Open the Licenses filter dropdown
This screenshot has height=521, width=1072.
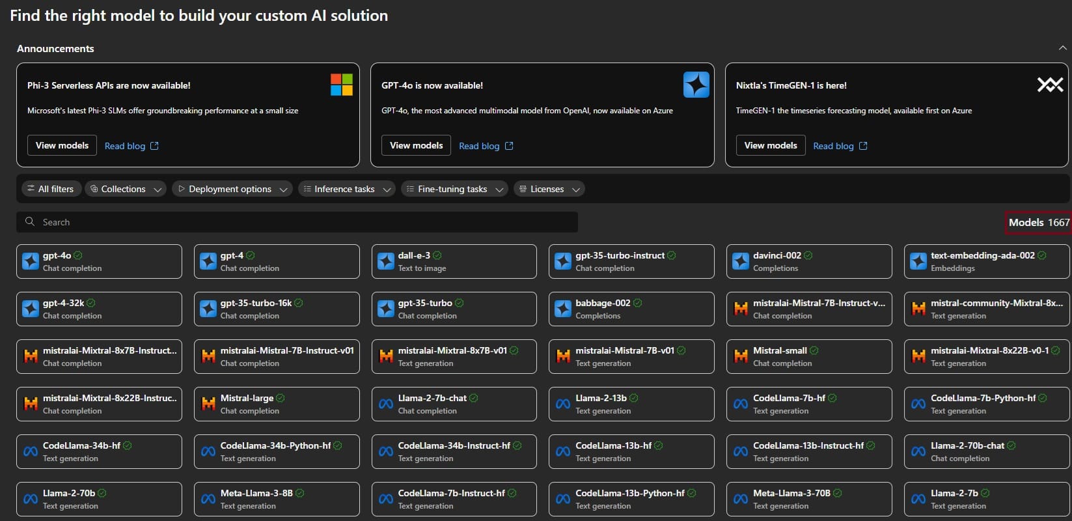[549, 189]
